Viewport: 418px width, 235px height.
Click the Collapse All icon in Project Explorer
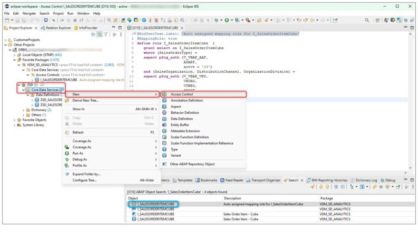coord(93,34)
